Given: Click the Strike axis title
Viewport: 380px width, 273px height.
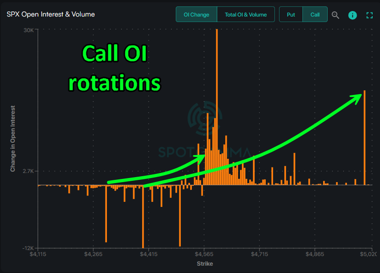Looking at the screenshot, I should click(205, 263).
